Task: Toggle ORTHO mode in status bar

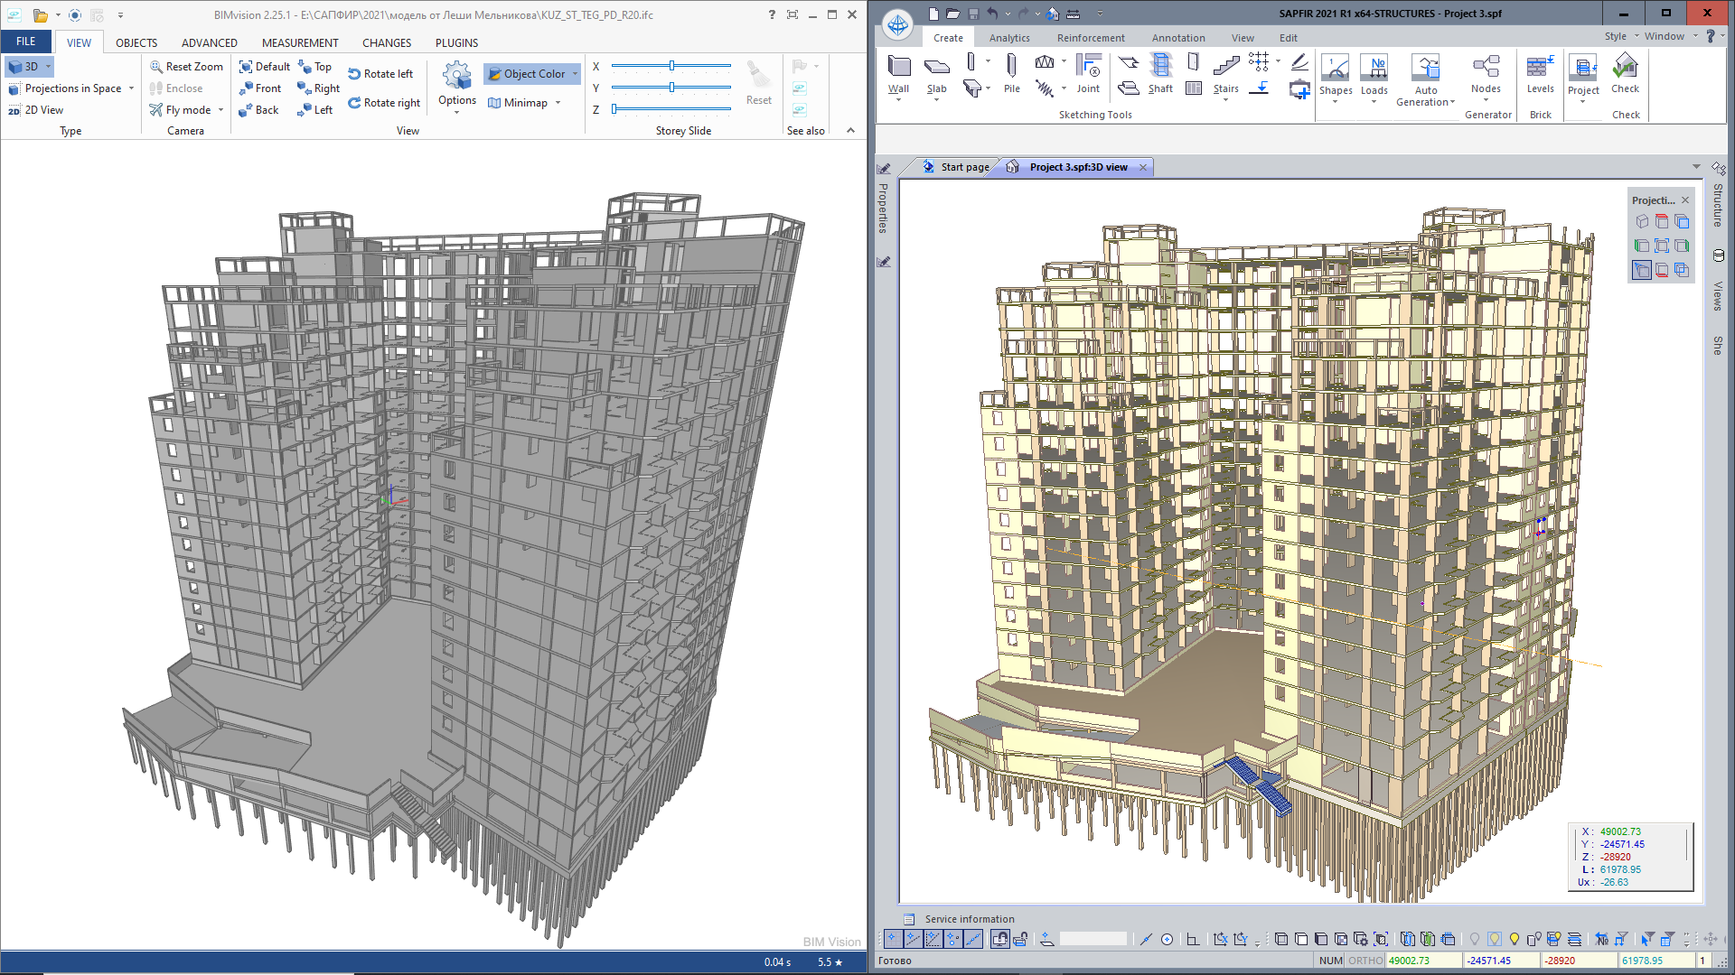Action: [1365, 961]
